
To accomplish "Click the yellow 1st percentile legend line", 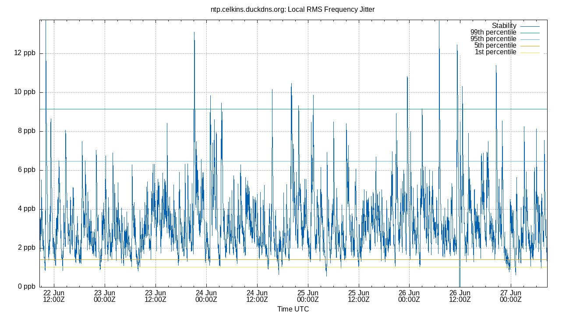I will (x=530, y=52).
